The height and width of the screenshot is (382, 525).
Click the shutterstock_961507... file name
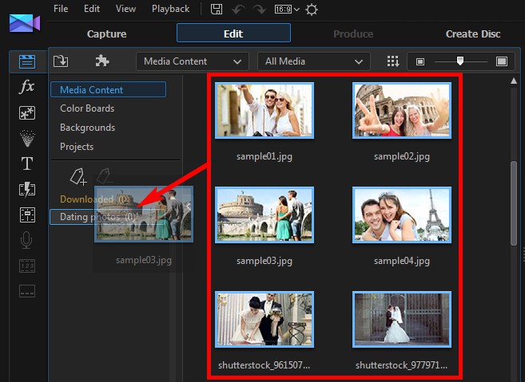tap(264, 365)
